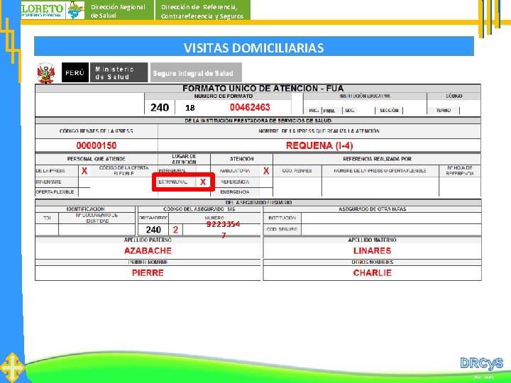Click the Referencia Realizada Por header
The image size is (511, 383).
pos(377,159)
